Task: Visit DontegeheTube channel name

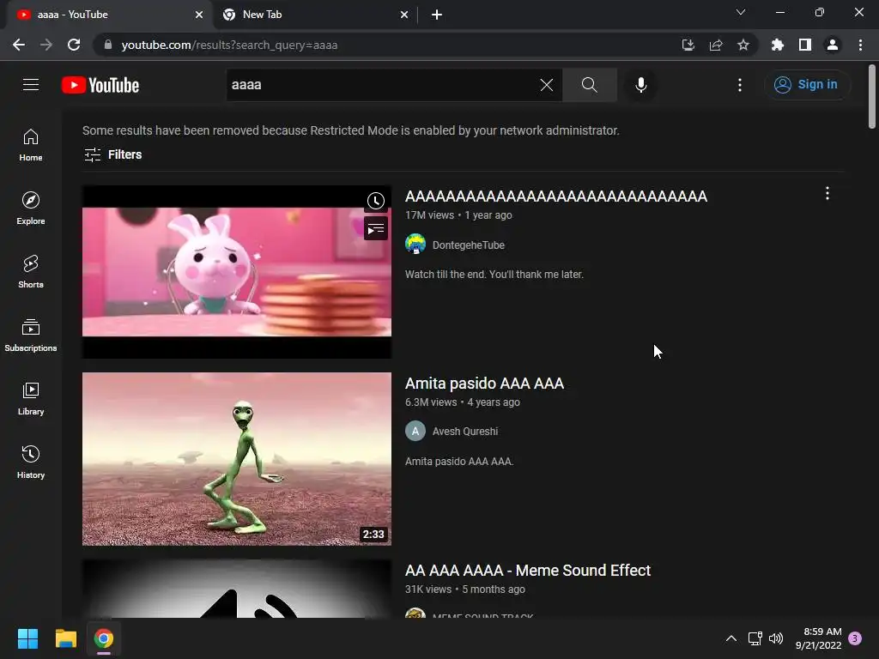Action: [x=469, y=245]
